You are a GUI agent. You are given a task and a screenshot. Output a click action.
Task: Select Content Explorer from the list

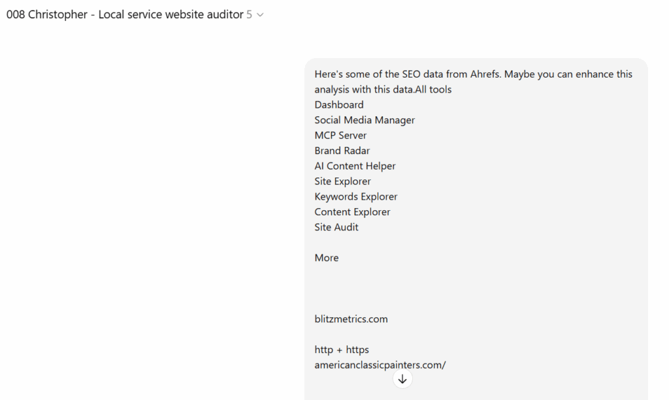click(352, 212)
